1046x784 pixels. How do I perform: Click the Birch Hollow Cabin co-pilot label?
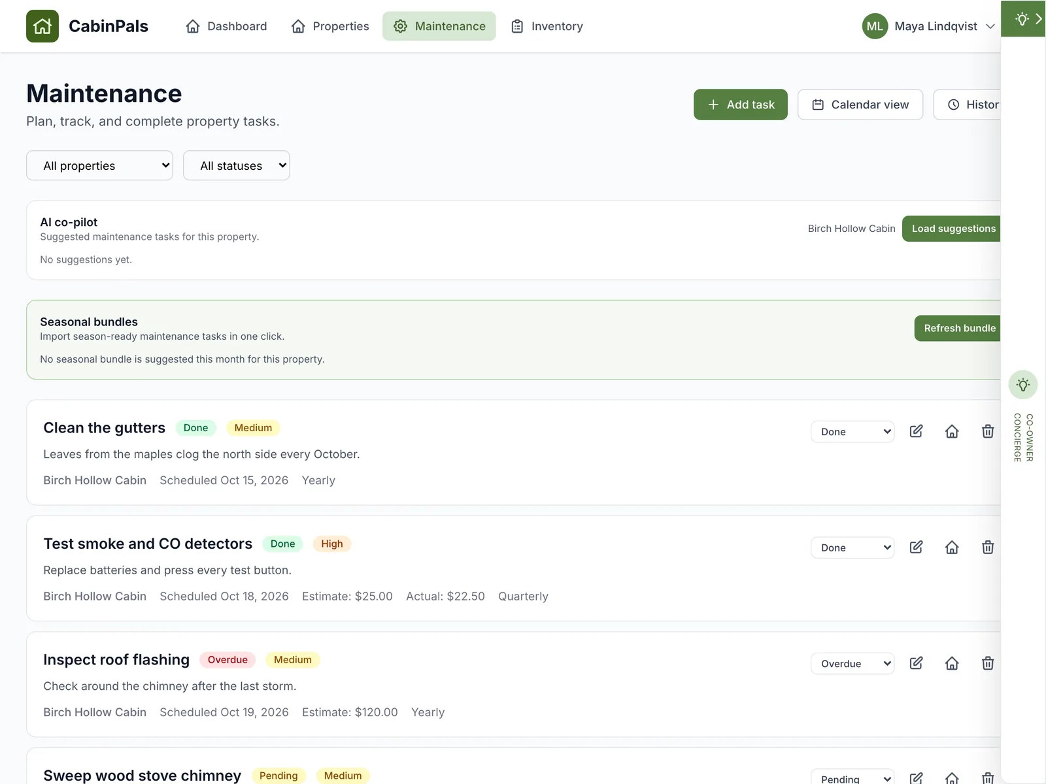click(851, 229)
